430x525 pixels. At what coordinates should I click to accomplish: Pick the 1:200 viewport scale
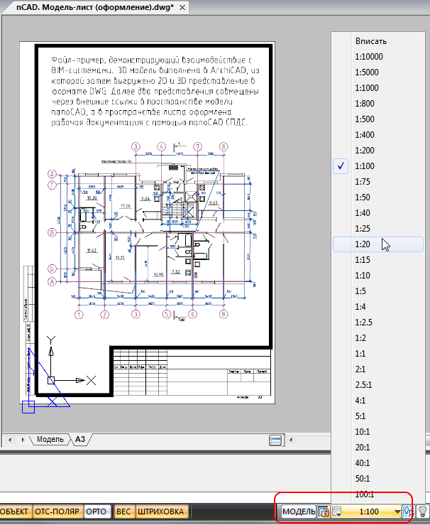click(377, 151)
